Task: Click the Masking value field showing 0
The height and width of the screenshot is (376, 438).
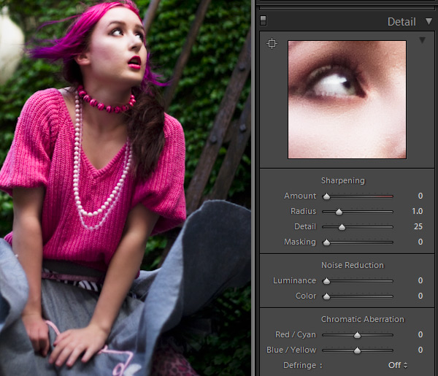Action: pyautogui.click(x=420, y=242)
